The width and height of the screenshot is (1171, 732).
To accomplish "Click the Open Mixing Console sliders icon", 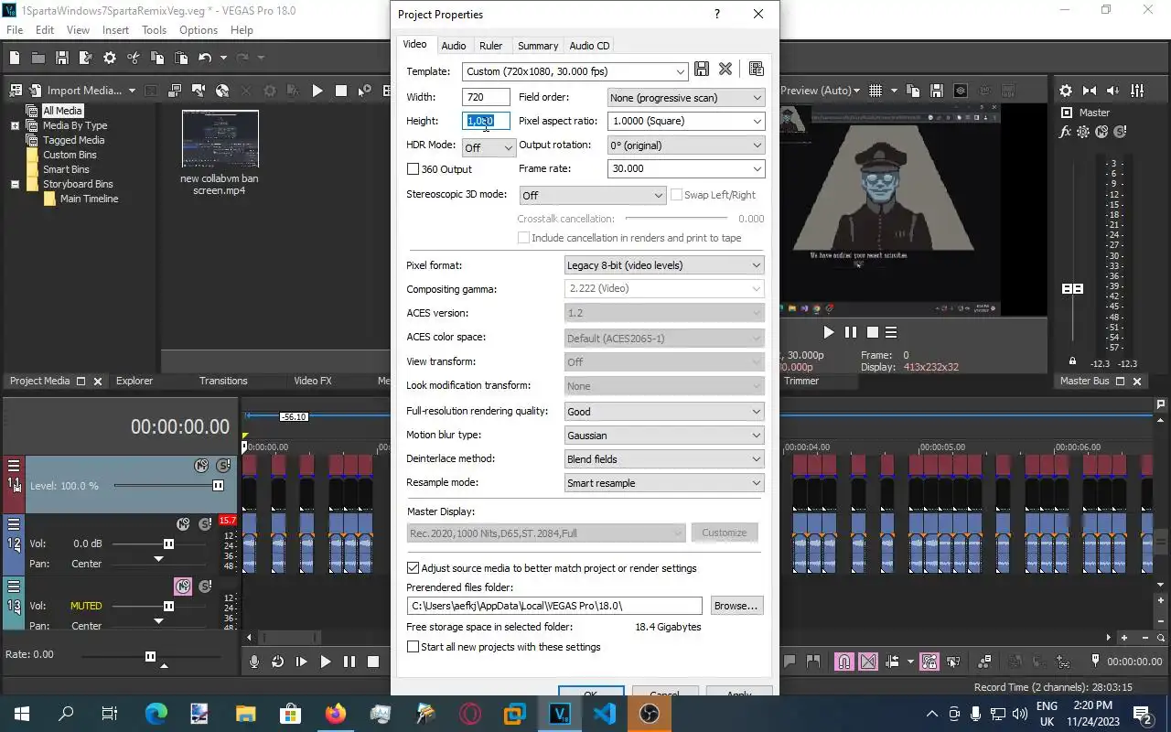I will [1137, 91].
